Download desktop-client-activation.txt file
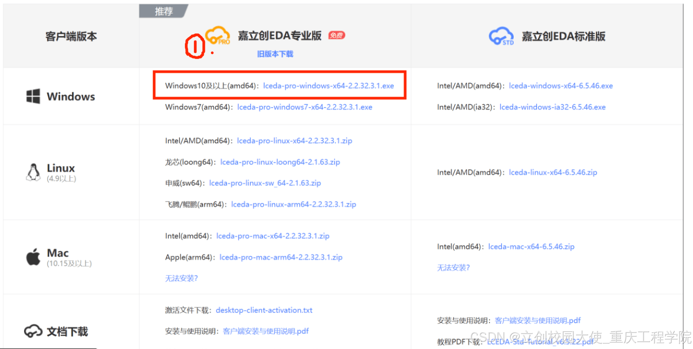693x349 pixels. (264, 310)
